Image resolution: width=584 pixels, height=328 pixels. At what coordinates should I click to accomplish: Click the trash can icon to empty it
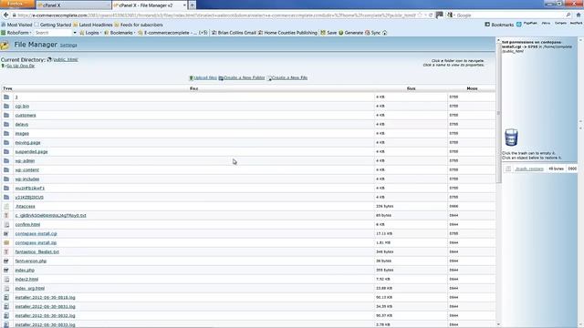pos(511,138)
